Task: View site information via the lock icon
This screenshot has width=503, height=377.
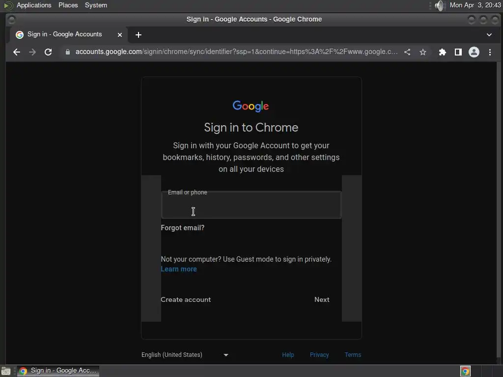Action: [x=68, y=52]
